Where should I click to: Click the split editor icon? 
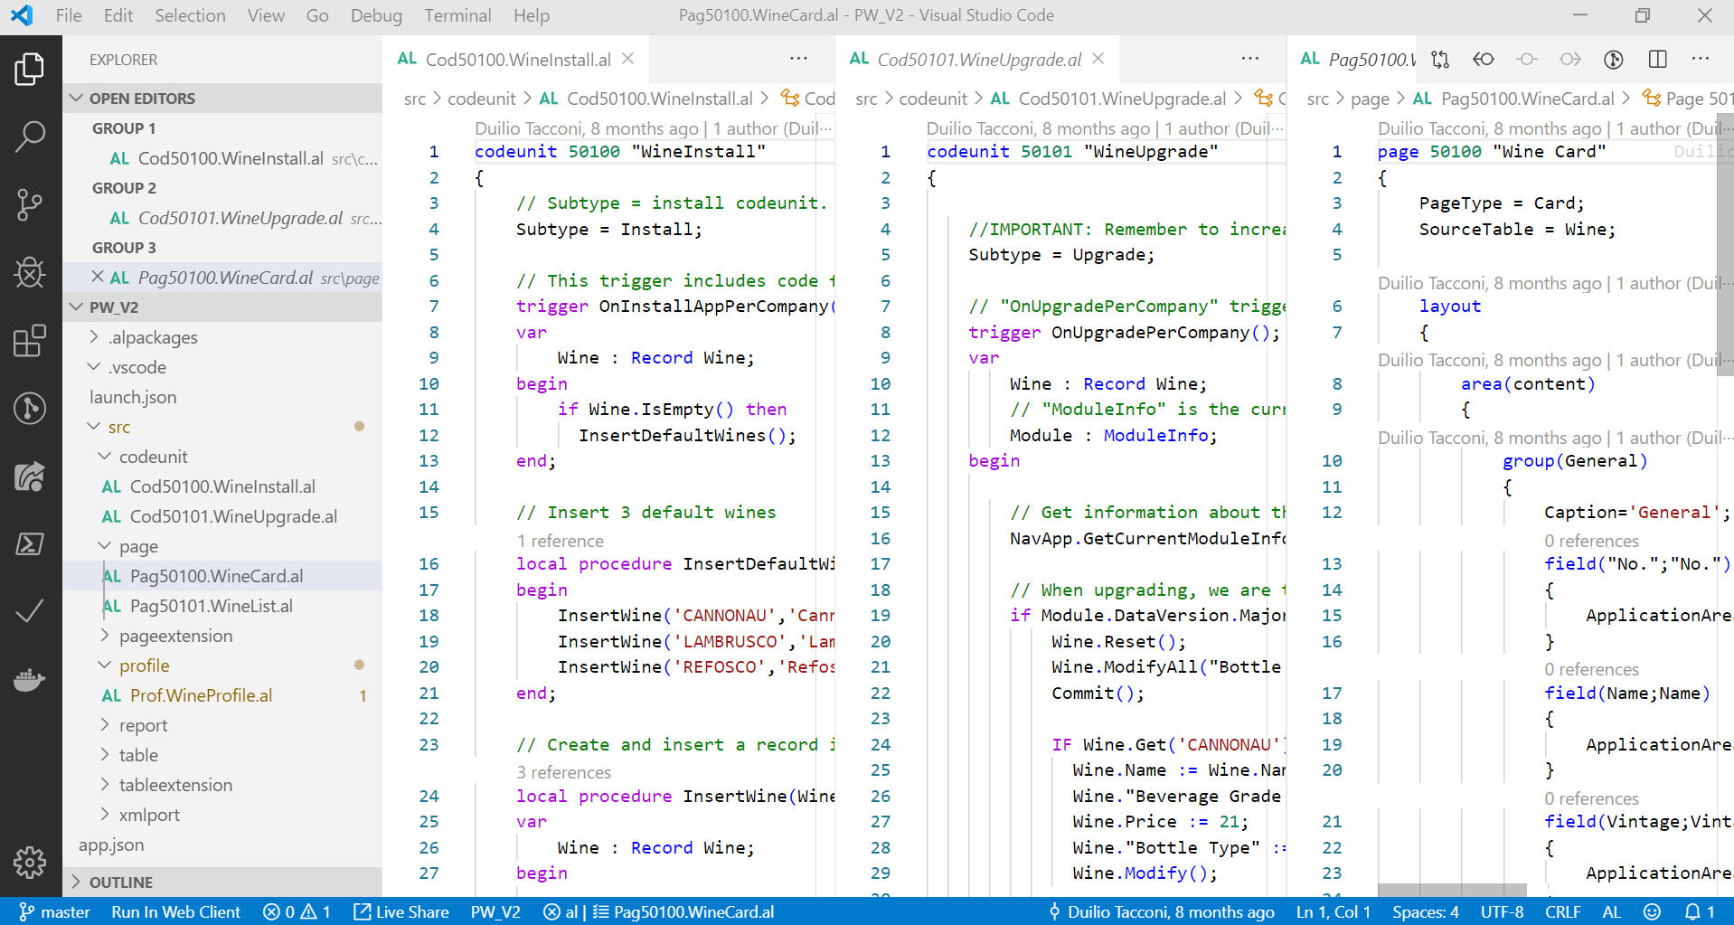pos(1657,60)
